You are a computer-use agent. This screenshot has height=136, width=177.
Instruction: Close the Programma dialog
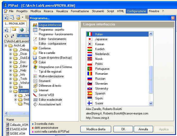[x=173, y=18]
